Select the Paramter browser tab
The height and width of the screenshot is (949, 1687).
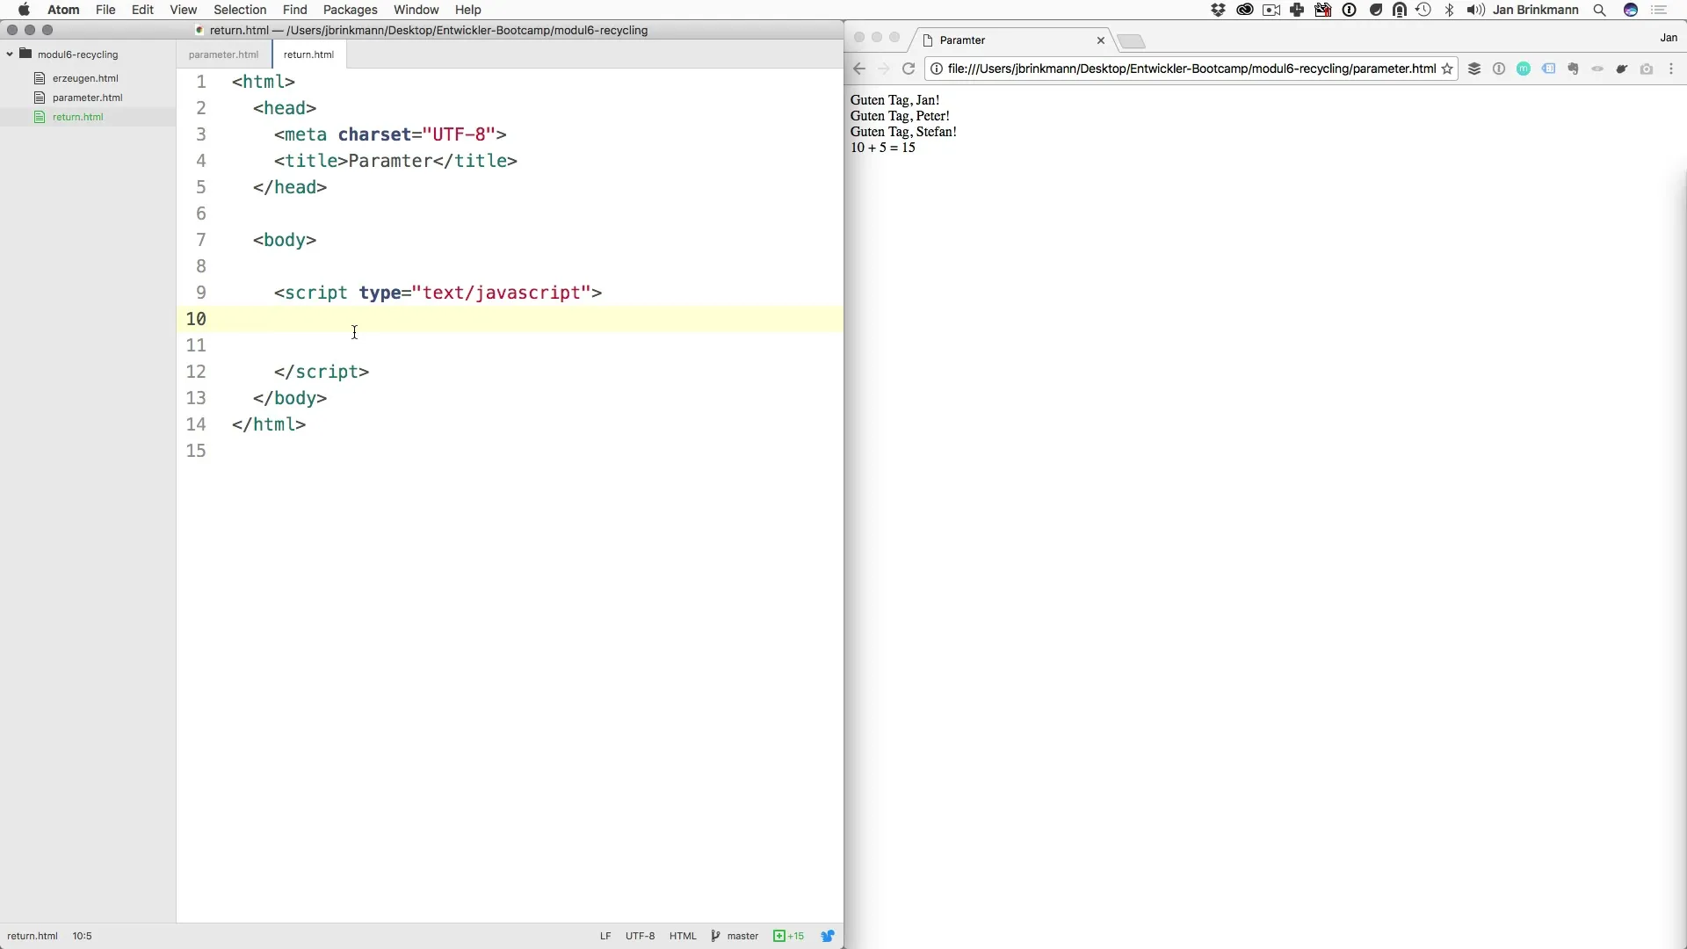point(1010,40)
